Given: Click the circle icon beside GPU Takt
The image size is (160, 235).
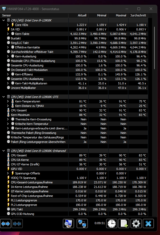Looking at the screenshot, I should 8,209.
